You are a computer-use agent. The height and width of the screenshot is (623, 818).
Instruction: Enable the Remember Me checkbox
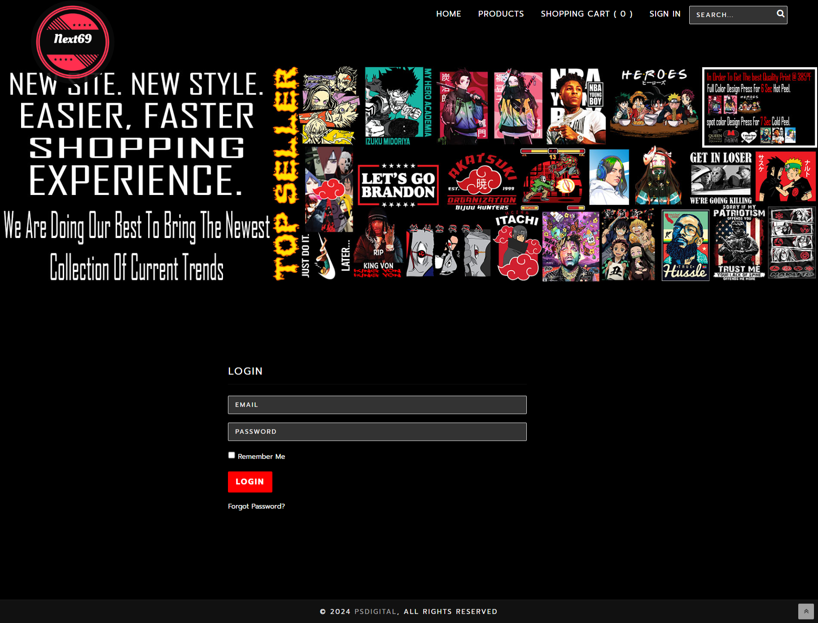click(x=232, y=455)
